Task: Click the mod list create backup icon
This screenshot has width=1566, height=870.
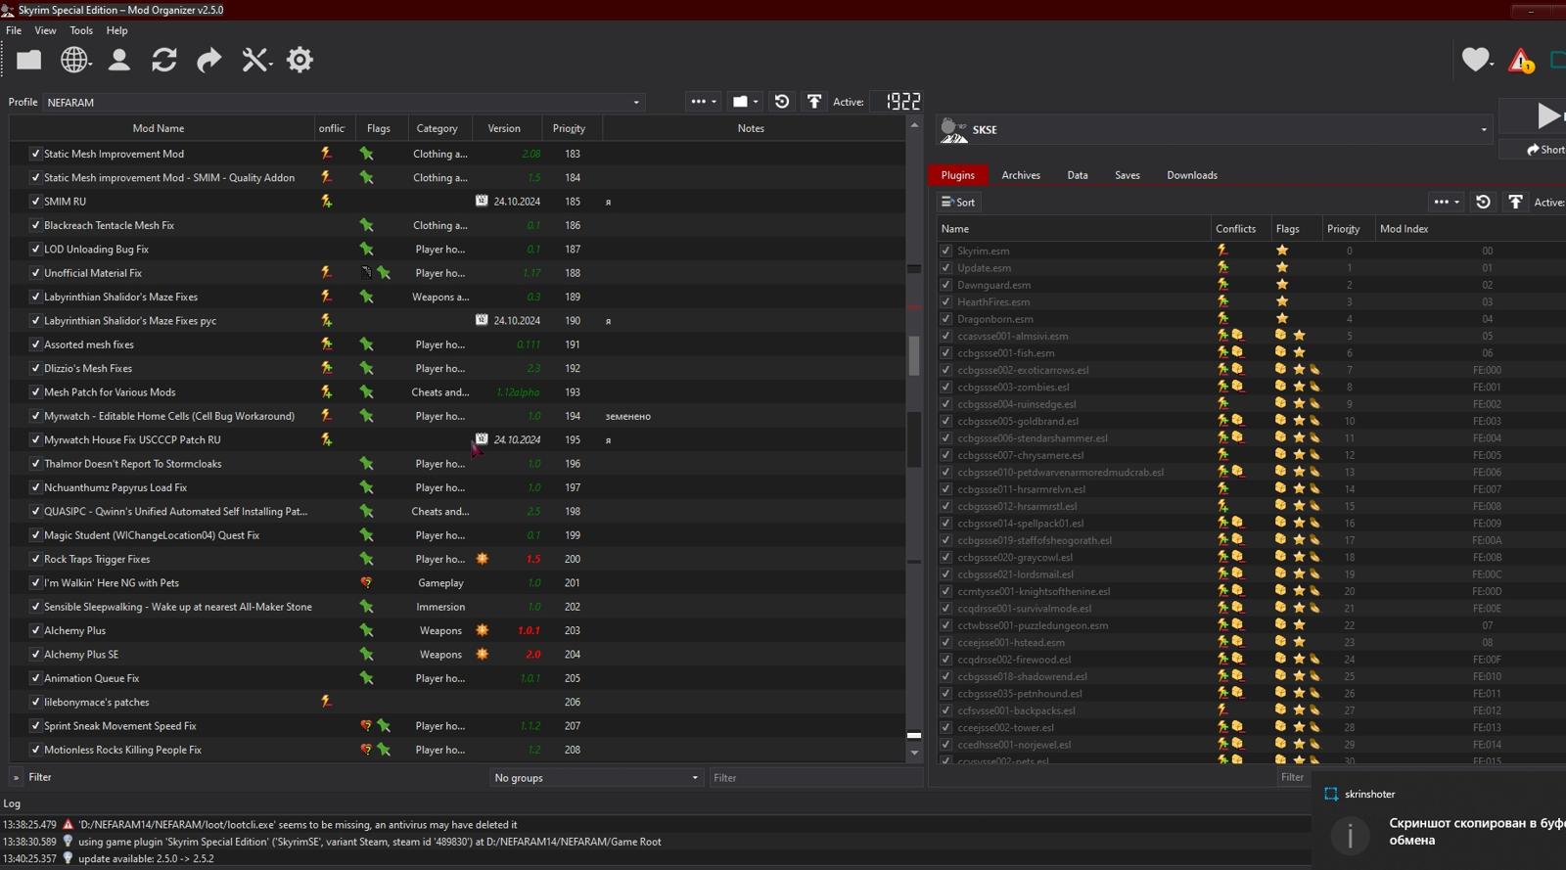Action: click(x=813, y=102)
